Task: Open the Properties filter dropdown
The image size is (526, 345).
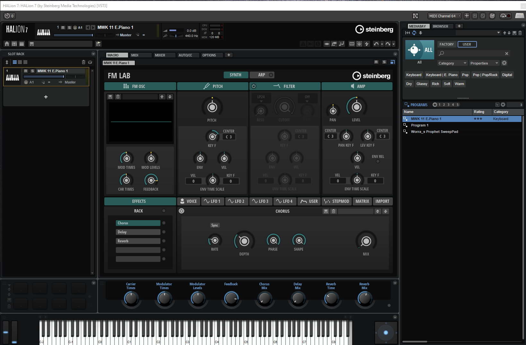Action: 484,63
